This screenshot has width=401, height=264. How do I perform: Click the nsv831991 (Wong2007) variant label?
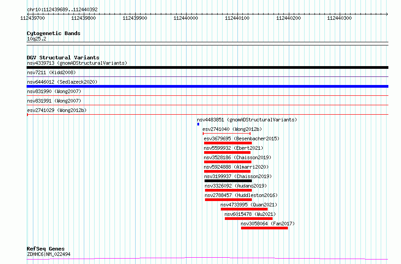coord(54,101)
